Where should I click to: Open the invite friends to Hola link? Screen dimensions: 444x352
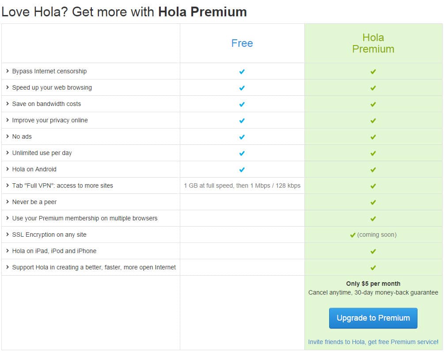coord(373,342)
